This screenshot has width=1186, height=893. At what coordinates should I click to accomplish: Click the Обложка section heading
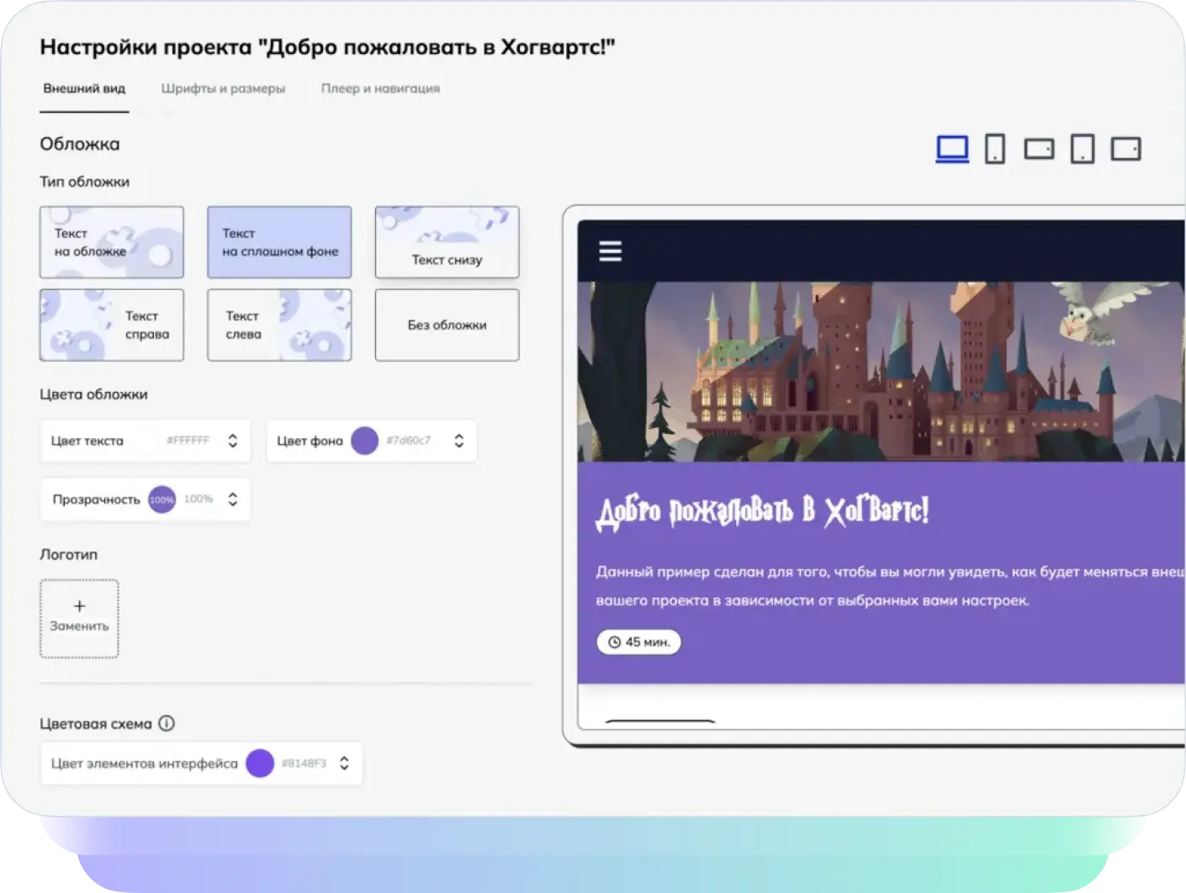click(80, 145)
